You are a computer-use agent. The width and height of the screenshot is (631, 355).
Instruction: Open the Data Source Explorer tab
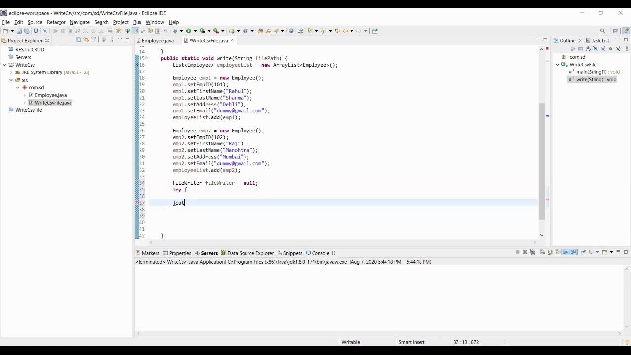247,253
